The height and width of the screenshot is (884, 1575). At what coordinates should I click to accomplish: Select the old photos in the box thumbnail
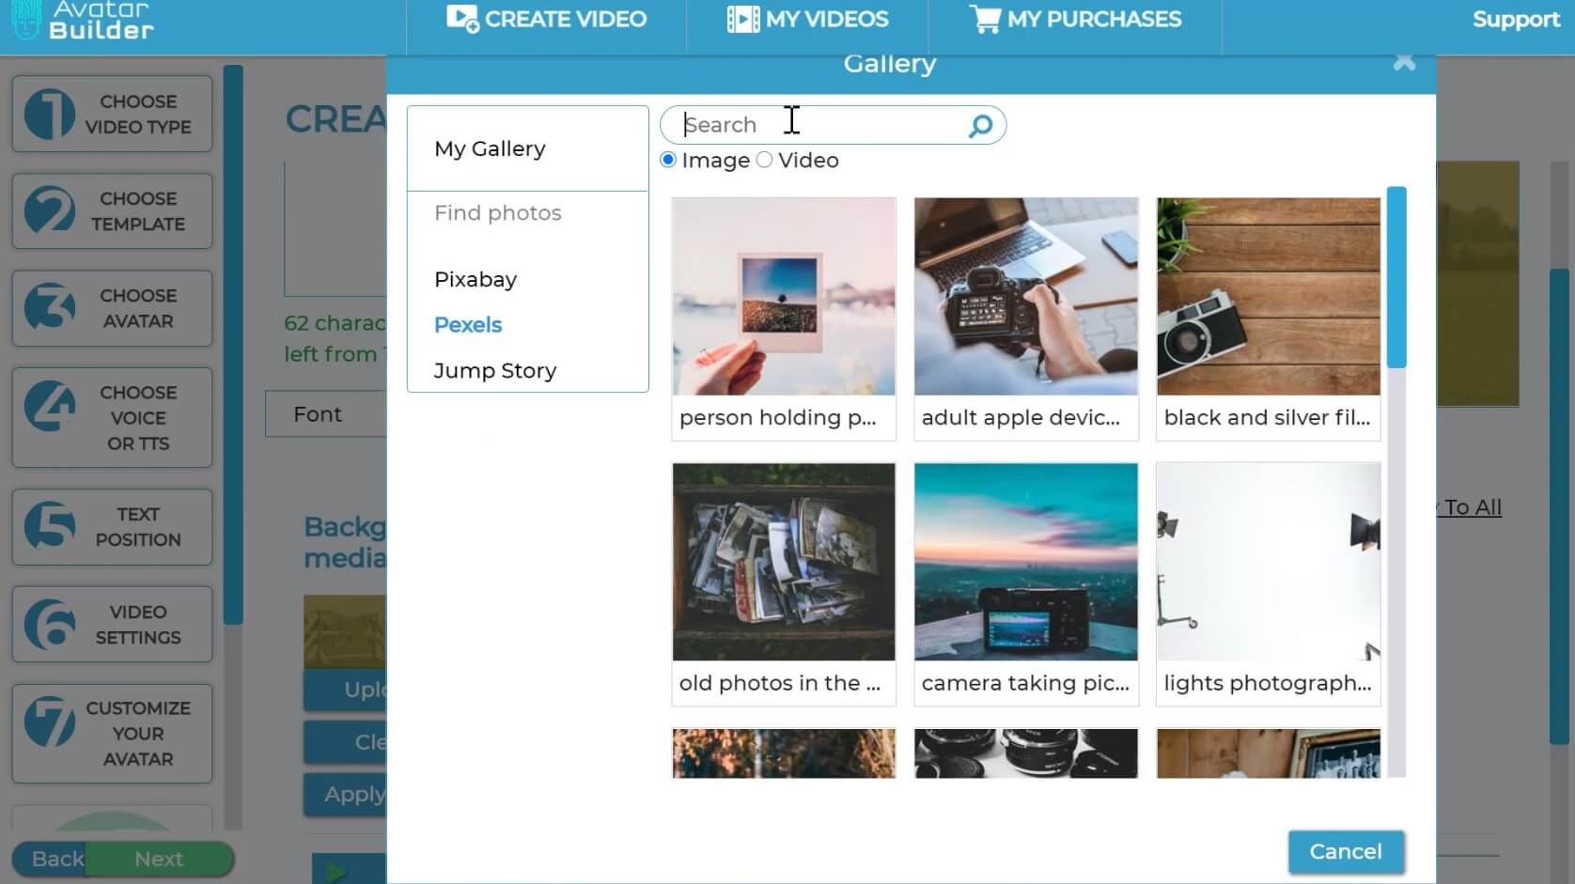[784, 562]
